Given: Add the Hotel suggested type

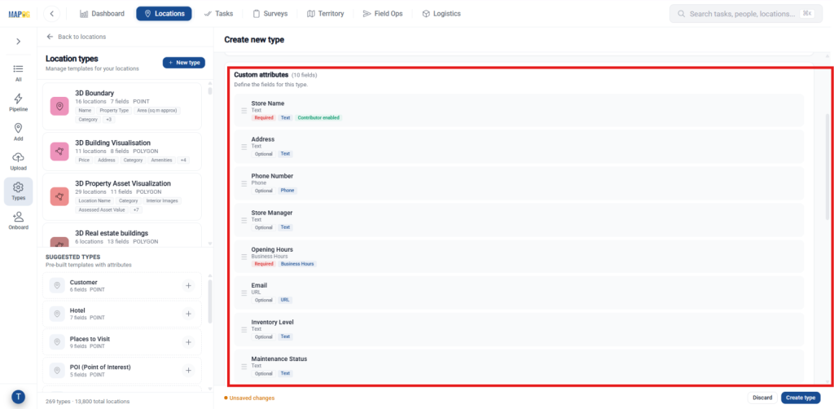Looking at the screenshot, I should click(188, 314).
